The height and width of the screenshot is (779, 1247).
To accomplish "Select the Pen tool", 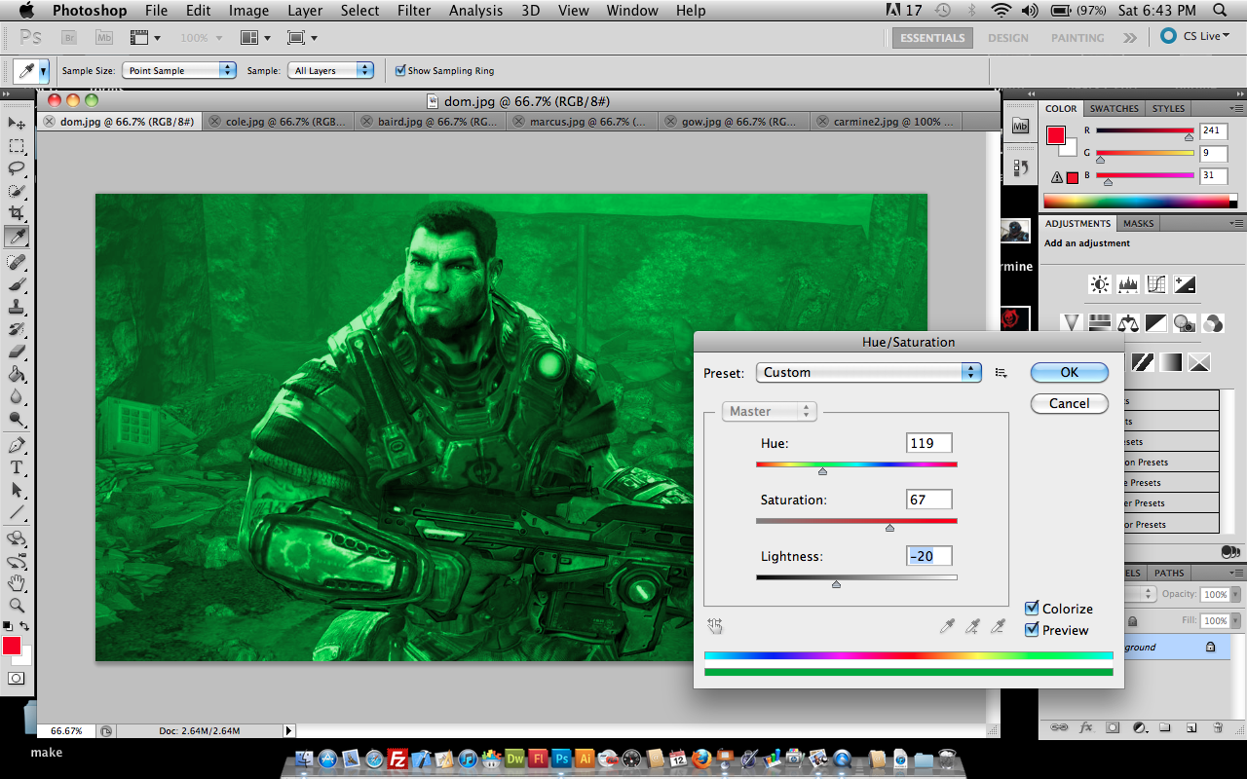I will pos(17,445).
